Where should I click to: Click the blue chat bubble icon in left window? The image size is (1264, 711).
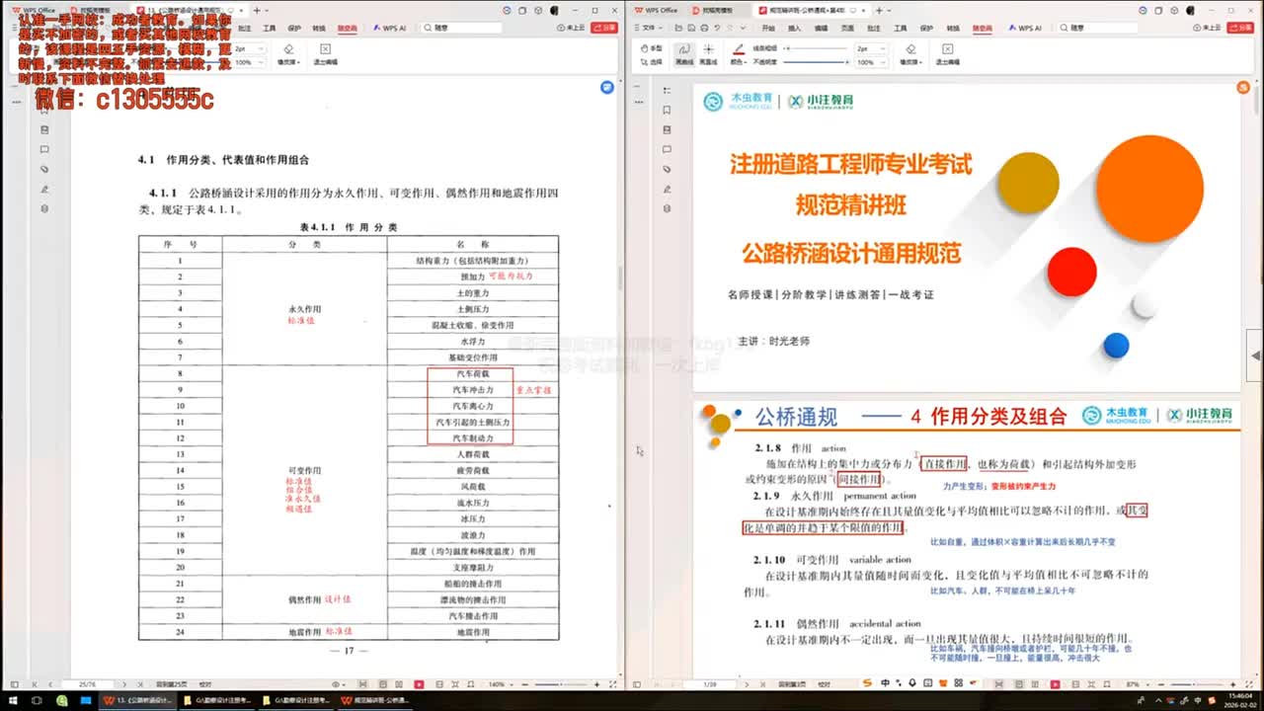[606, 88]
